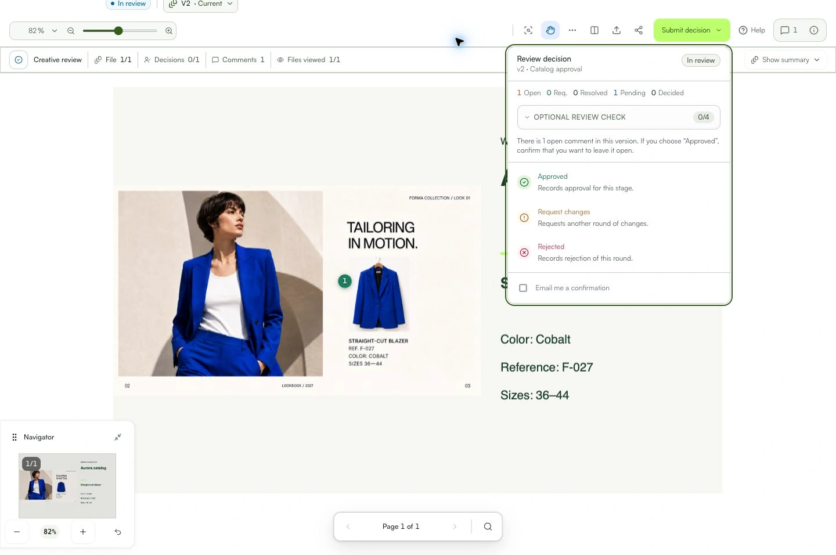Image resolution: width=836 pixels, height=555 pixels.
Task: Click the drag handle of Navigator panel
Action: pyautogui.click(x=15, y=437)
